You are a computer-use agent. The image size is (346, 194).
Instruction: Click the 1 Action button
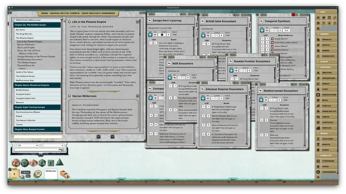[26, 172]
